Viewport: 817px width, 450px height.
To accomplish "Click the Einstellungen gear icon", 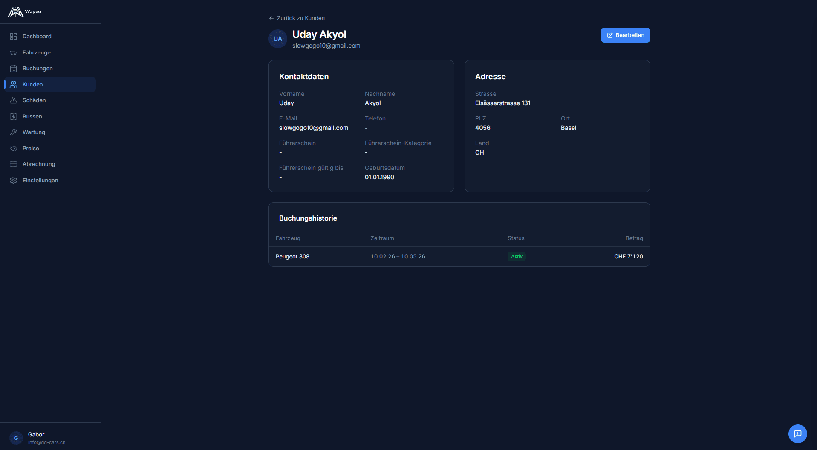I will tap(13, 181).
